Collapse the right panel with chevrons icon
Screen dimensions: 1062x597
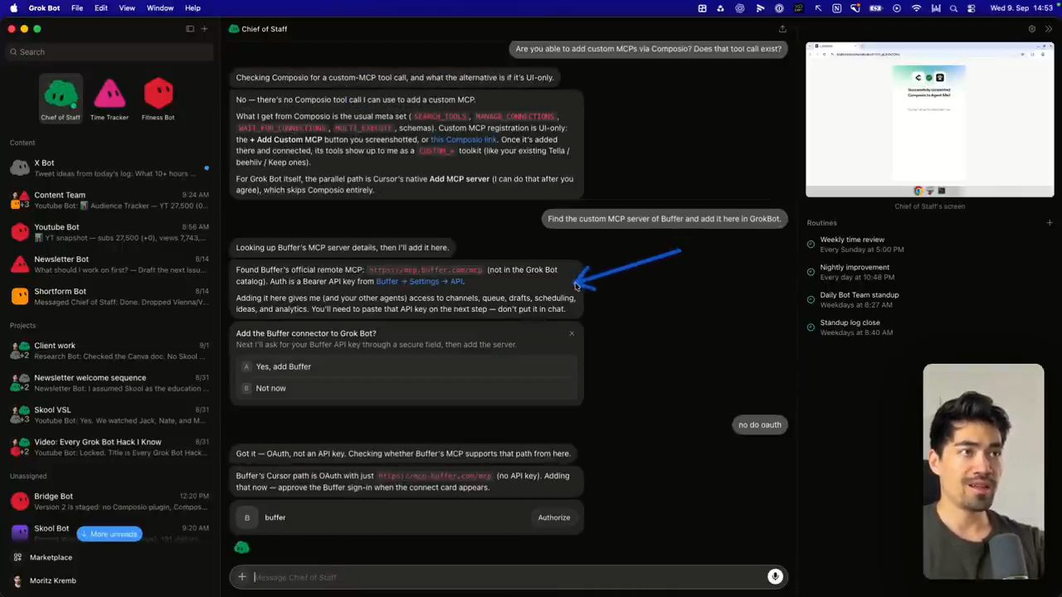(1049, 29)
